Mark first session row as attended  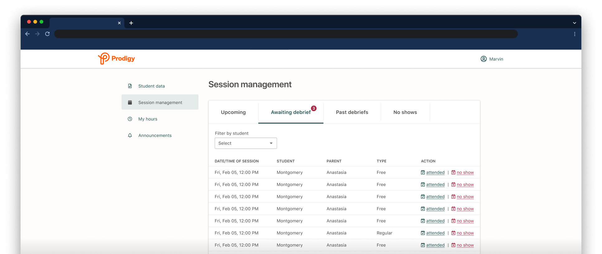[435, 173]
